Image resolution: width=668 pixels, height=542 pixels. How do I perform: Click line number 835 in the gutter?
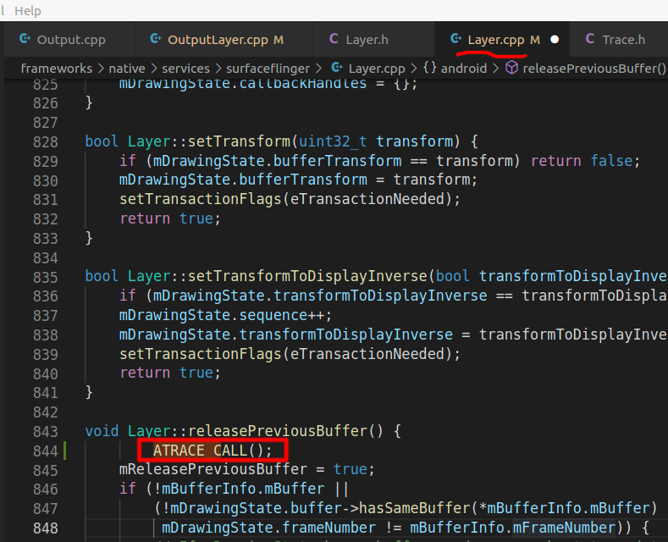46,278
